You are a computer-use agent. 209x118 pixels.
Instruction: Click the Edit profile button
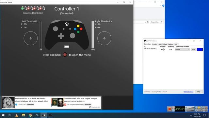tap(193, 49)
